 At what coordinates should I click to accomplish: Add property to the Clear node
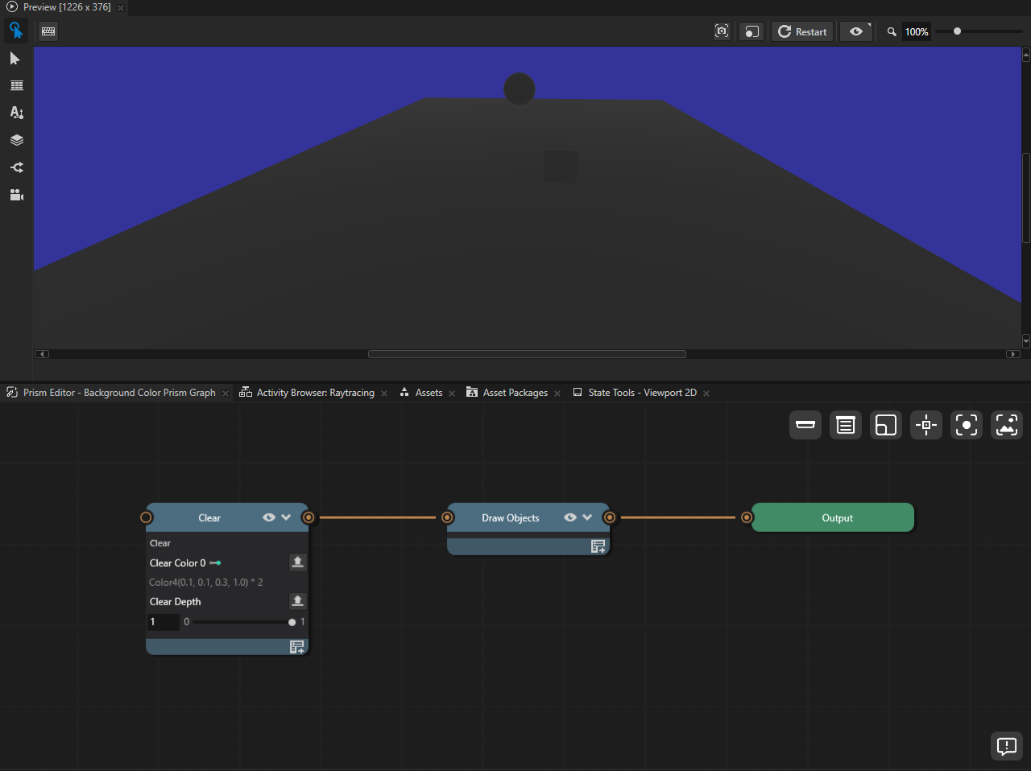click(297, 646)
